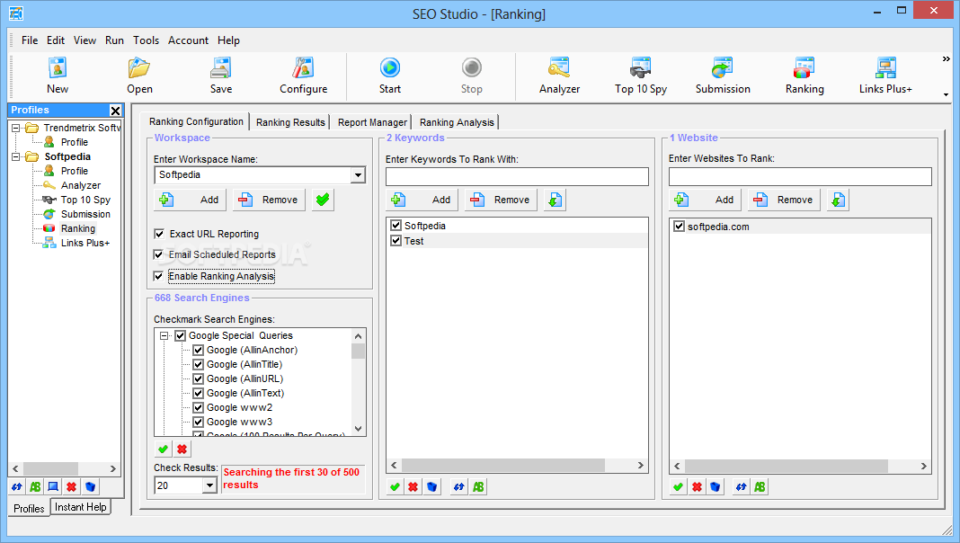Viewport: 960px width, 543px height.
Task: Uncheck the softpedia.com website
Action: [x=679, y=227]
